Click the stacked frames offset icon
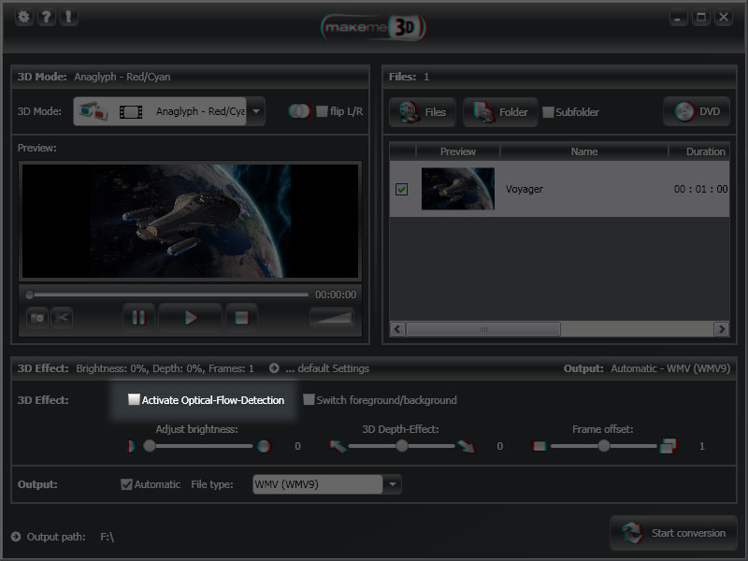 tap(668, 447)
